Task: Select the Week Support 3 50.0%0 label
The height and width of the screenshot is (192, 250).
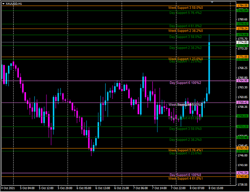Action: pos(186,8)
